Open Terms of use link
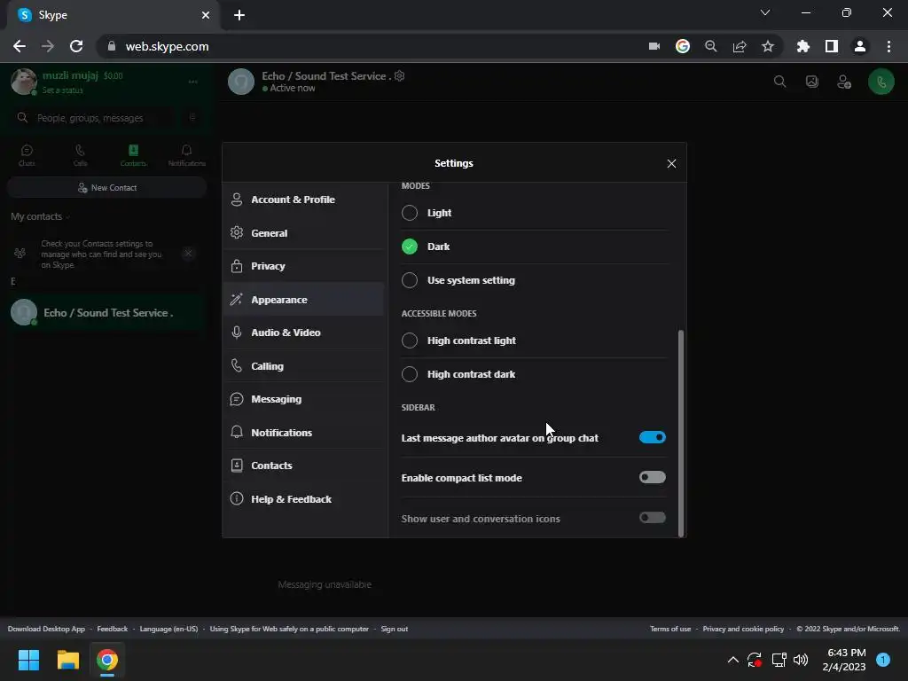Viewport: 908px width, 681px height. [670, 629]
